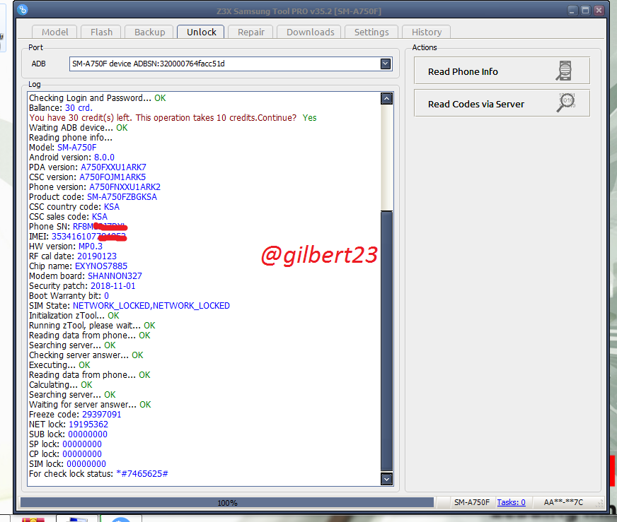Open the Model tab

click(x=54, y=32)
